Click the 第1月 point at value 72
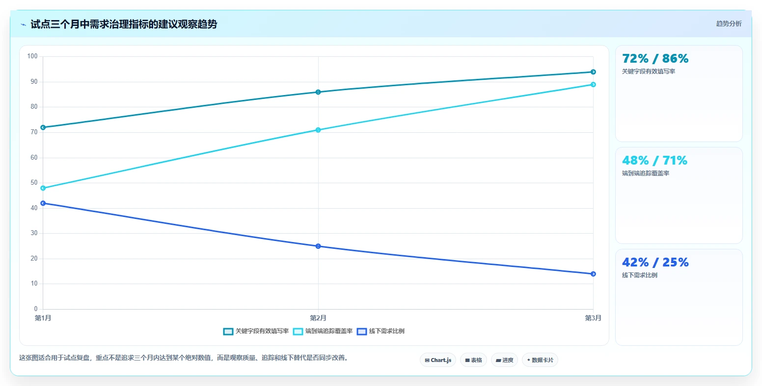Viewport: 762px width, 386px height. [x=43, y=127]
